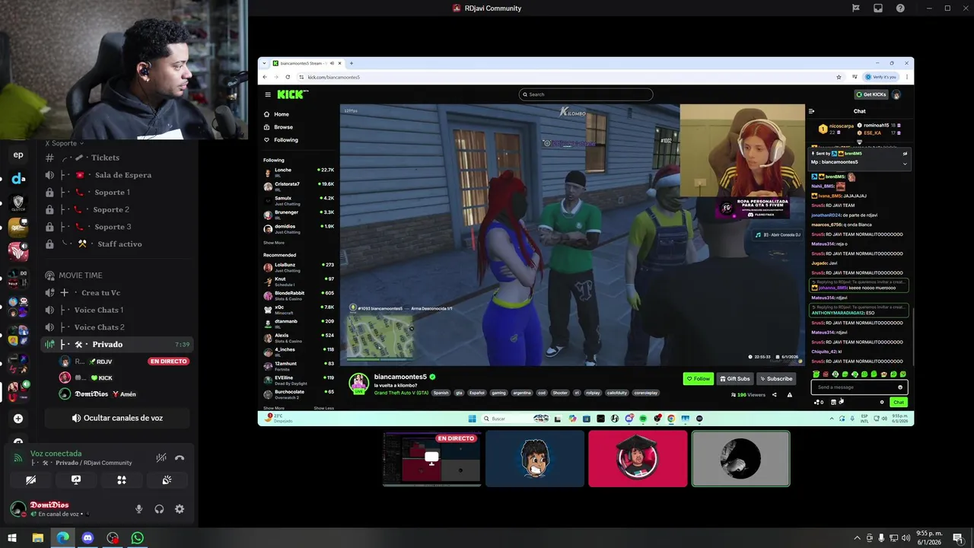This screenshot has width=974, height=548.
Task: Open Microsoft Edge from the taskbar
Action: click(x=62, y=538)
